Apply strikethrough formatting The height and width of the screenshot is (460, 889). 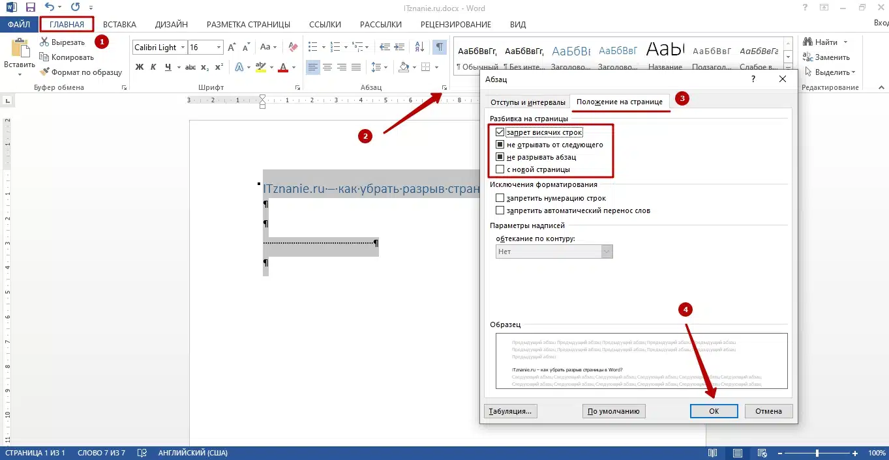[190, 67]
